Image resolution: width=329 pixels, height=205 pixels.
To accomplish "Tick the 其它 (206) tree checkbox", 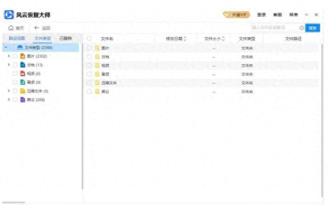I will (x=15, y=100).
